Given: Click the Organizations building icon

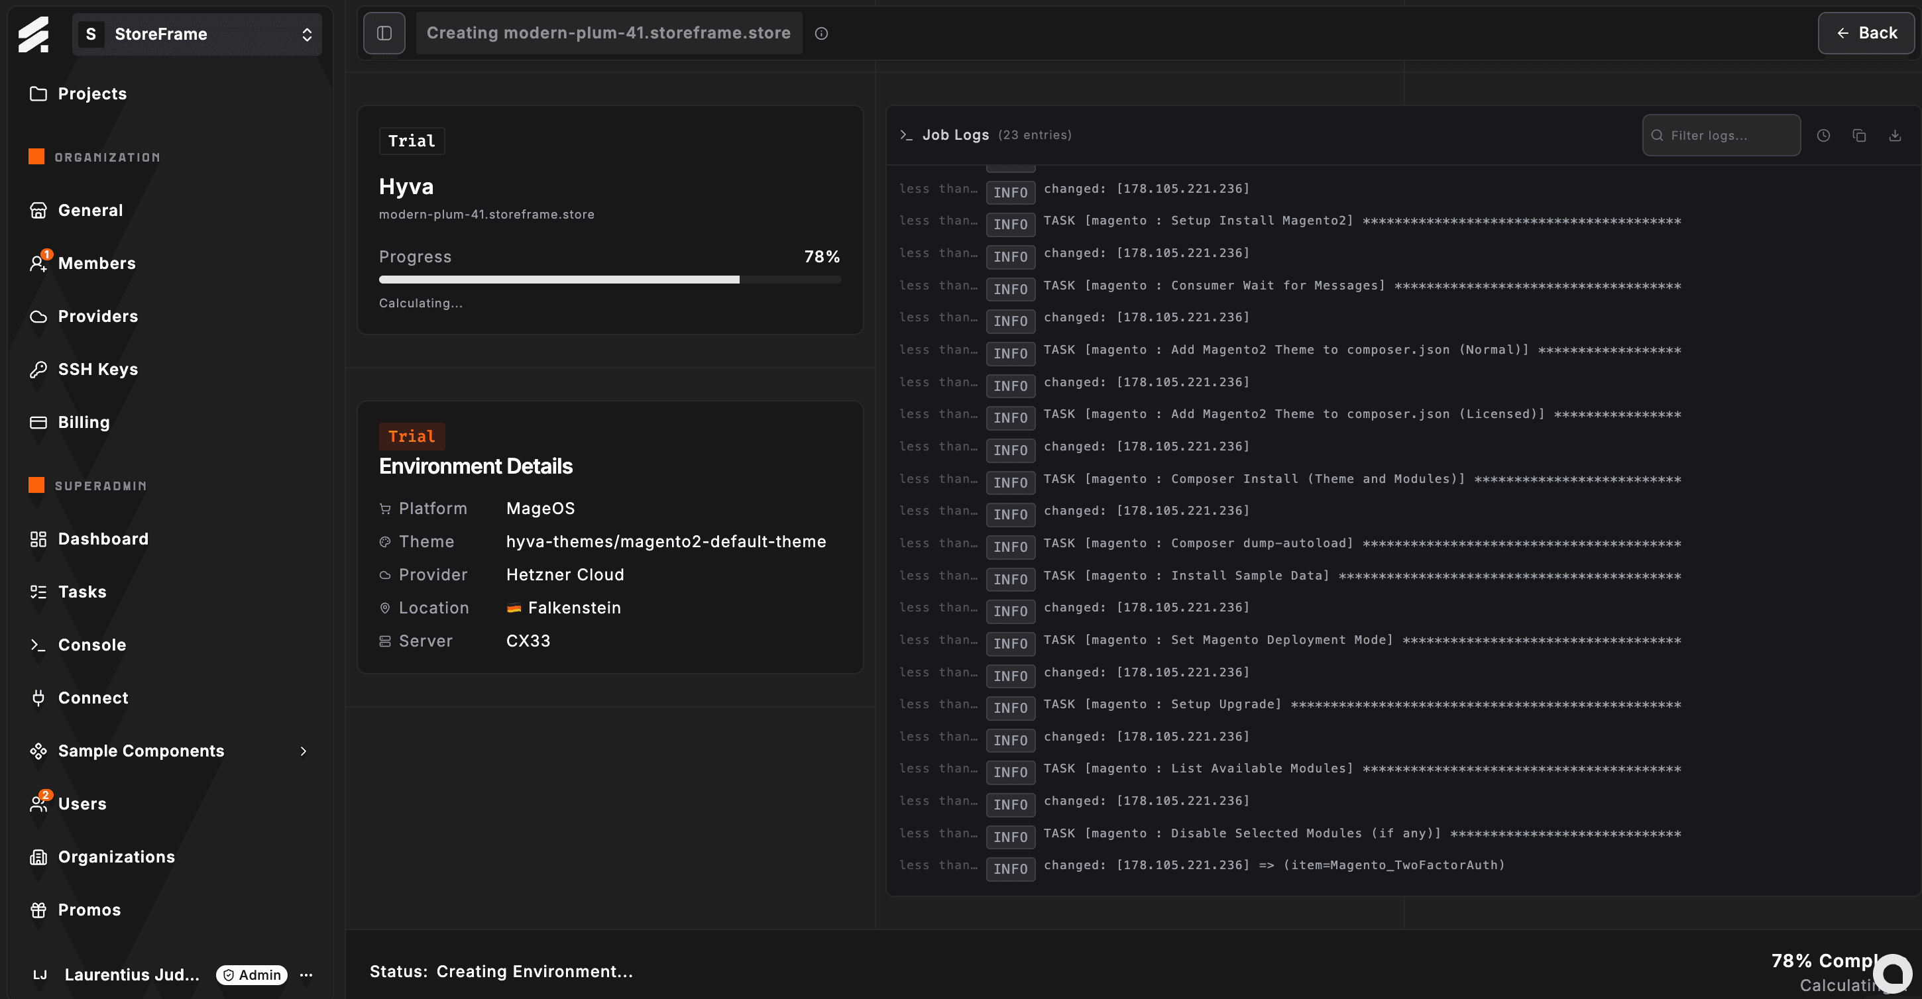Looking at the screenshot, I should [38, 857].
